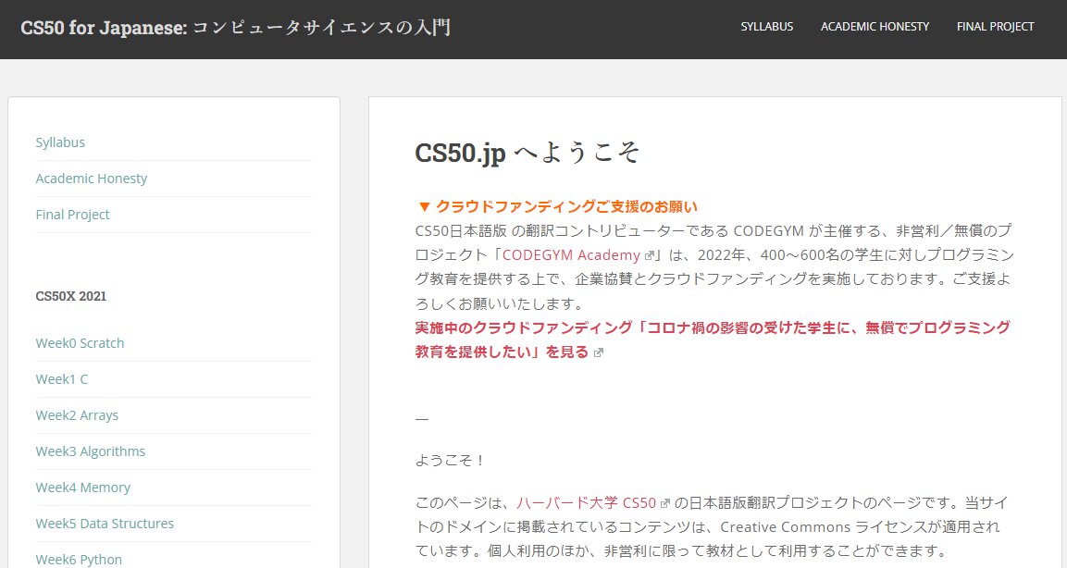This screenshot has width=1067, height=568.
Task: Go to Week3 Algorithms
Action: coord(90,451)
